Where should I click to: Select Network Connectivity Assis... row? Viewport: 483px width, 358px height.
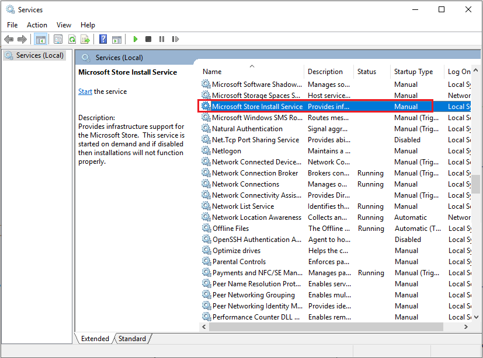pos(335,195)
